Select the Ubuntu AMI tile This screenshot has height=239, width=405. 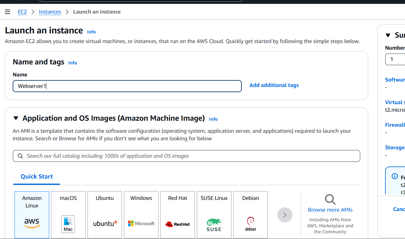(x=105, y=215)
